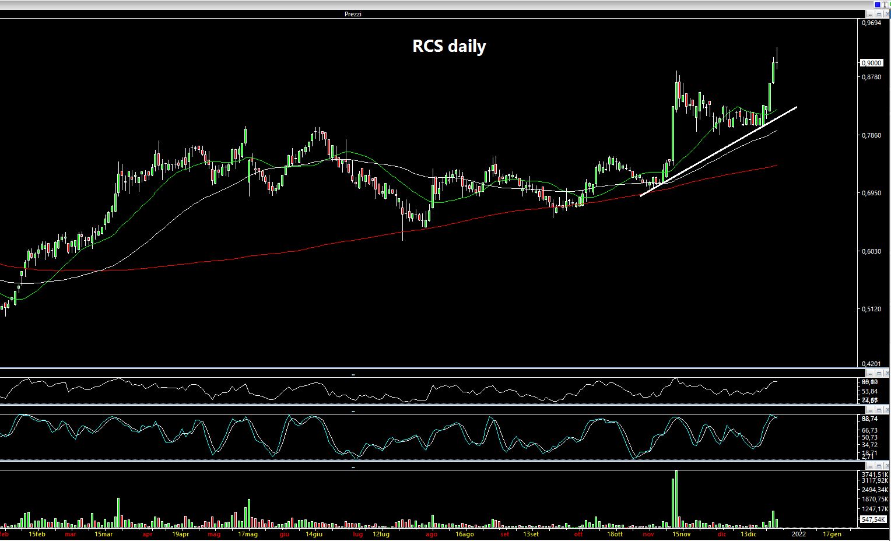Close the Prezzi chart panel
This screenshot has height=541, width=891.
pyautogui.click(x=886, y=13)
